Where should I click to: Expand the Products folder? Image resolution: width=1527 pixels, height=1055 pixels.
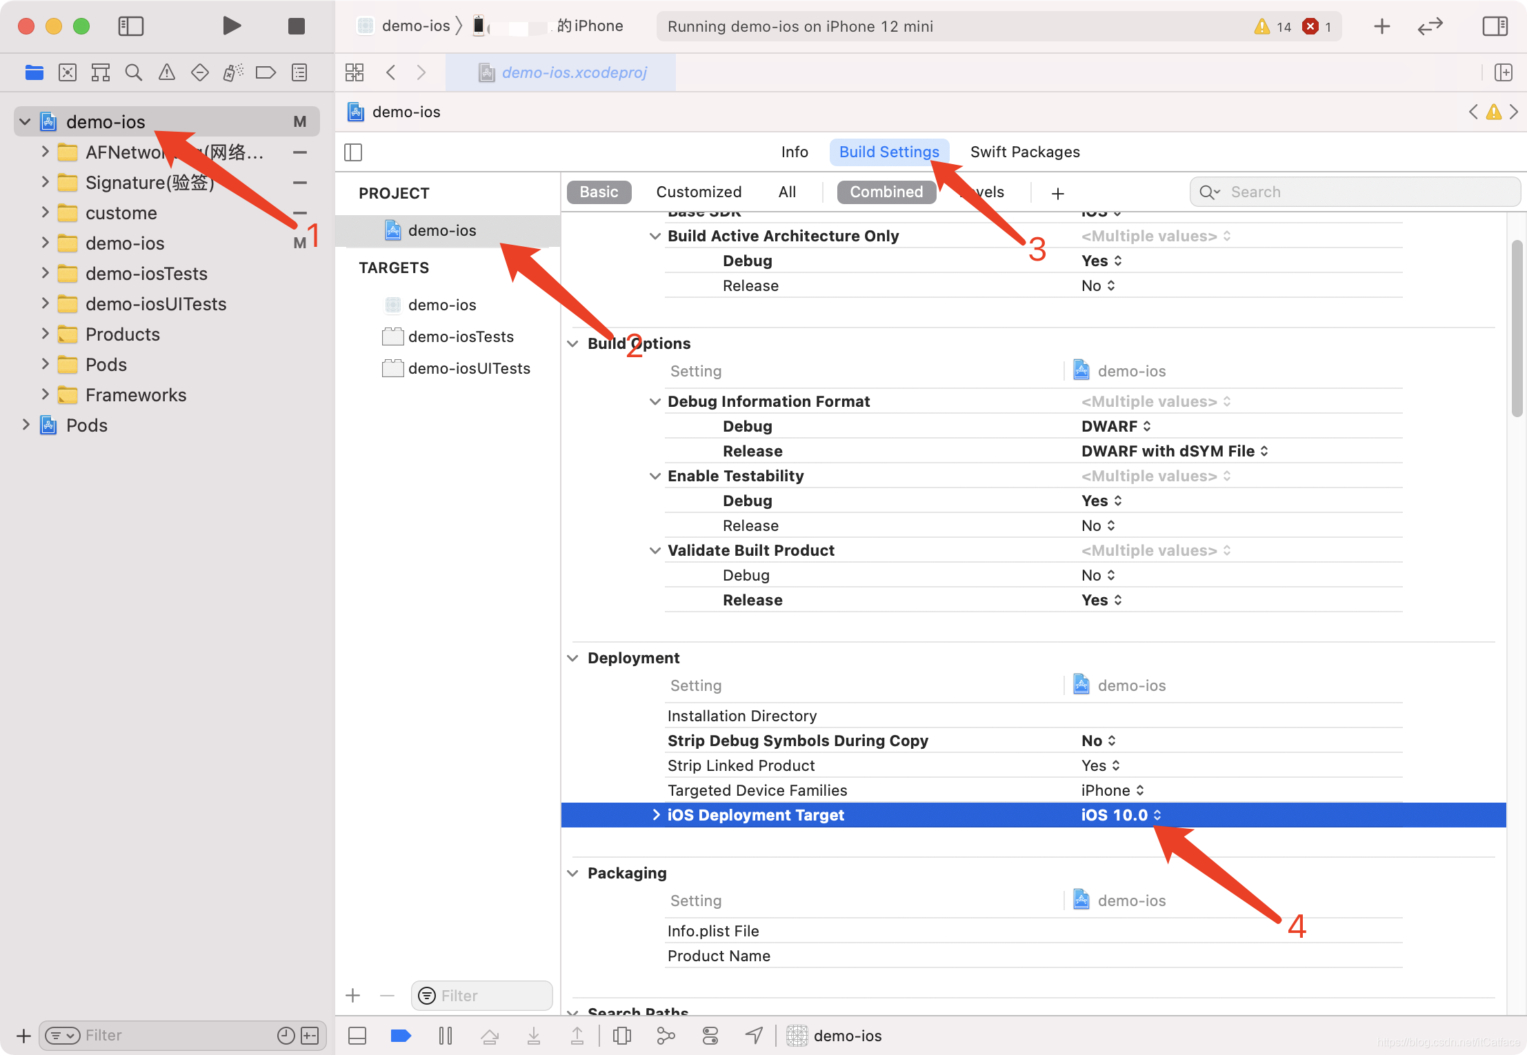tap(45, 334)
